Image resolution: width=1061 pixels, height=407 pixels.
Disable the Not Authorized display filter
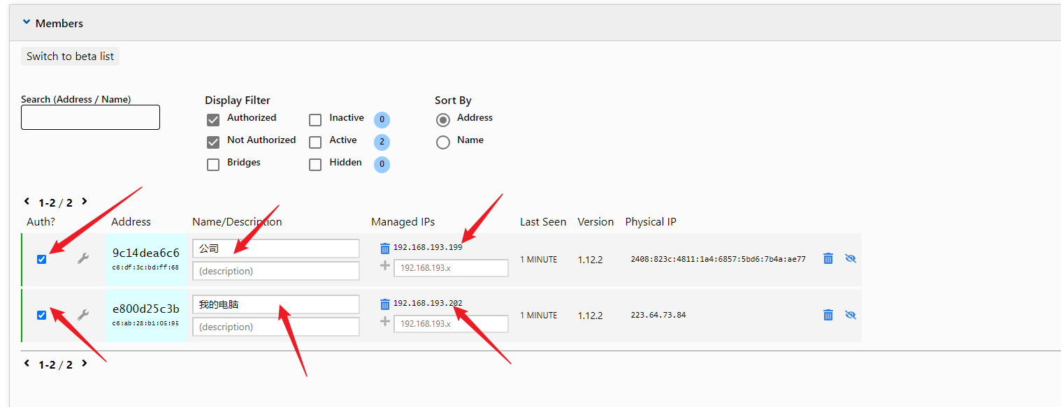click(213, 142)
